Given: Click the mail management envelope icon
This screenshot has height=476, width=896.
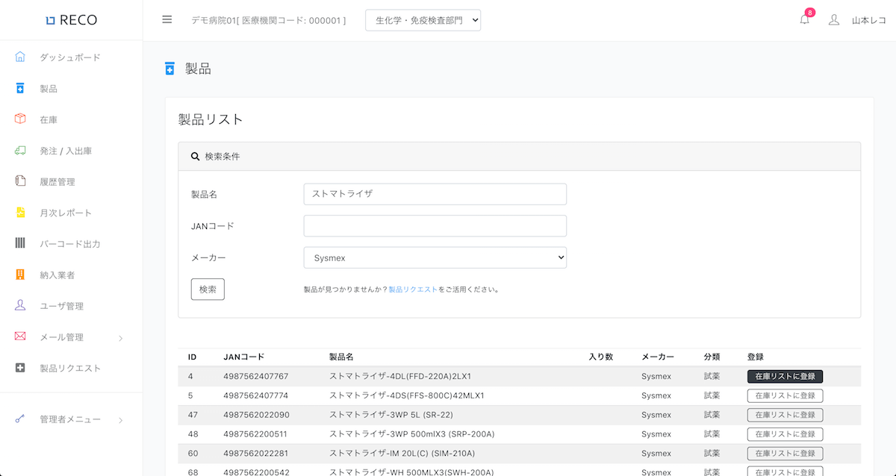Looking at the screenshot, I should click(x=20, y=337).
